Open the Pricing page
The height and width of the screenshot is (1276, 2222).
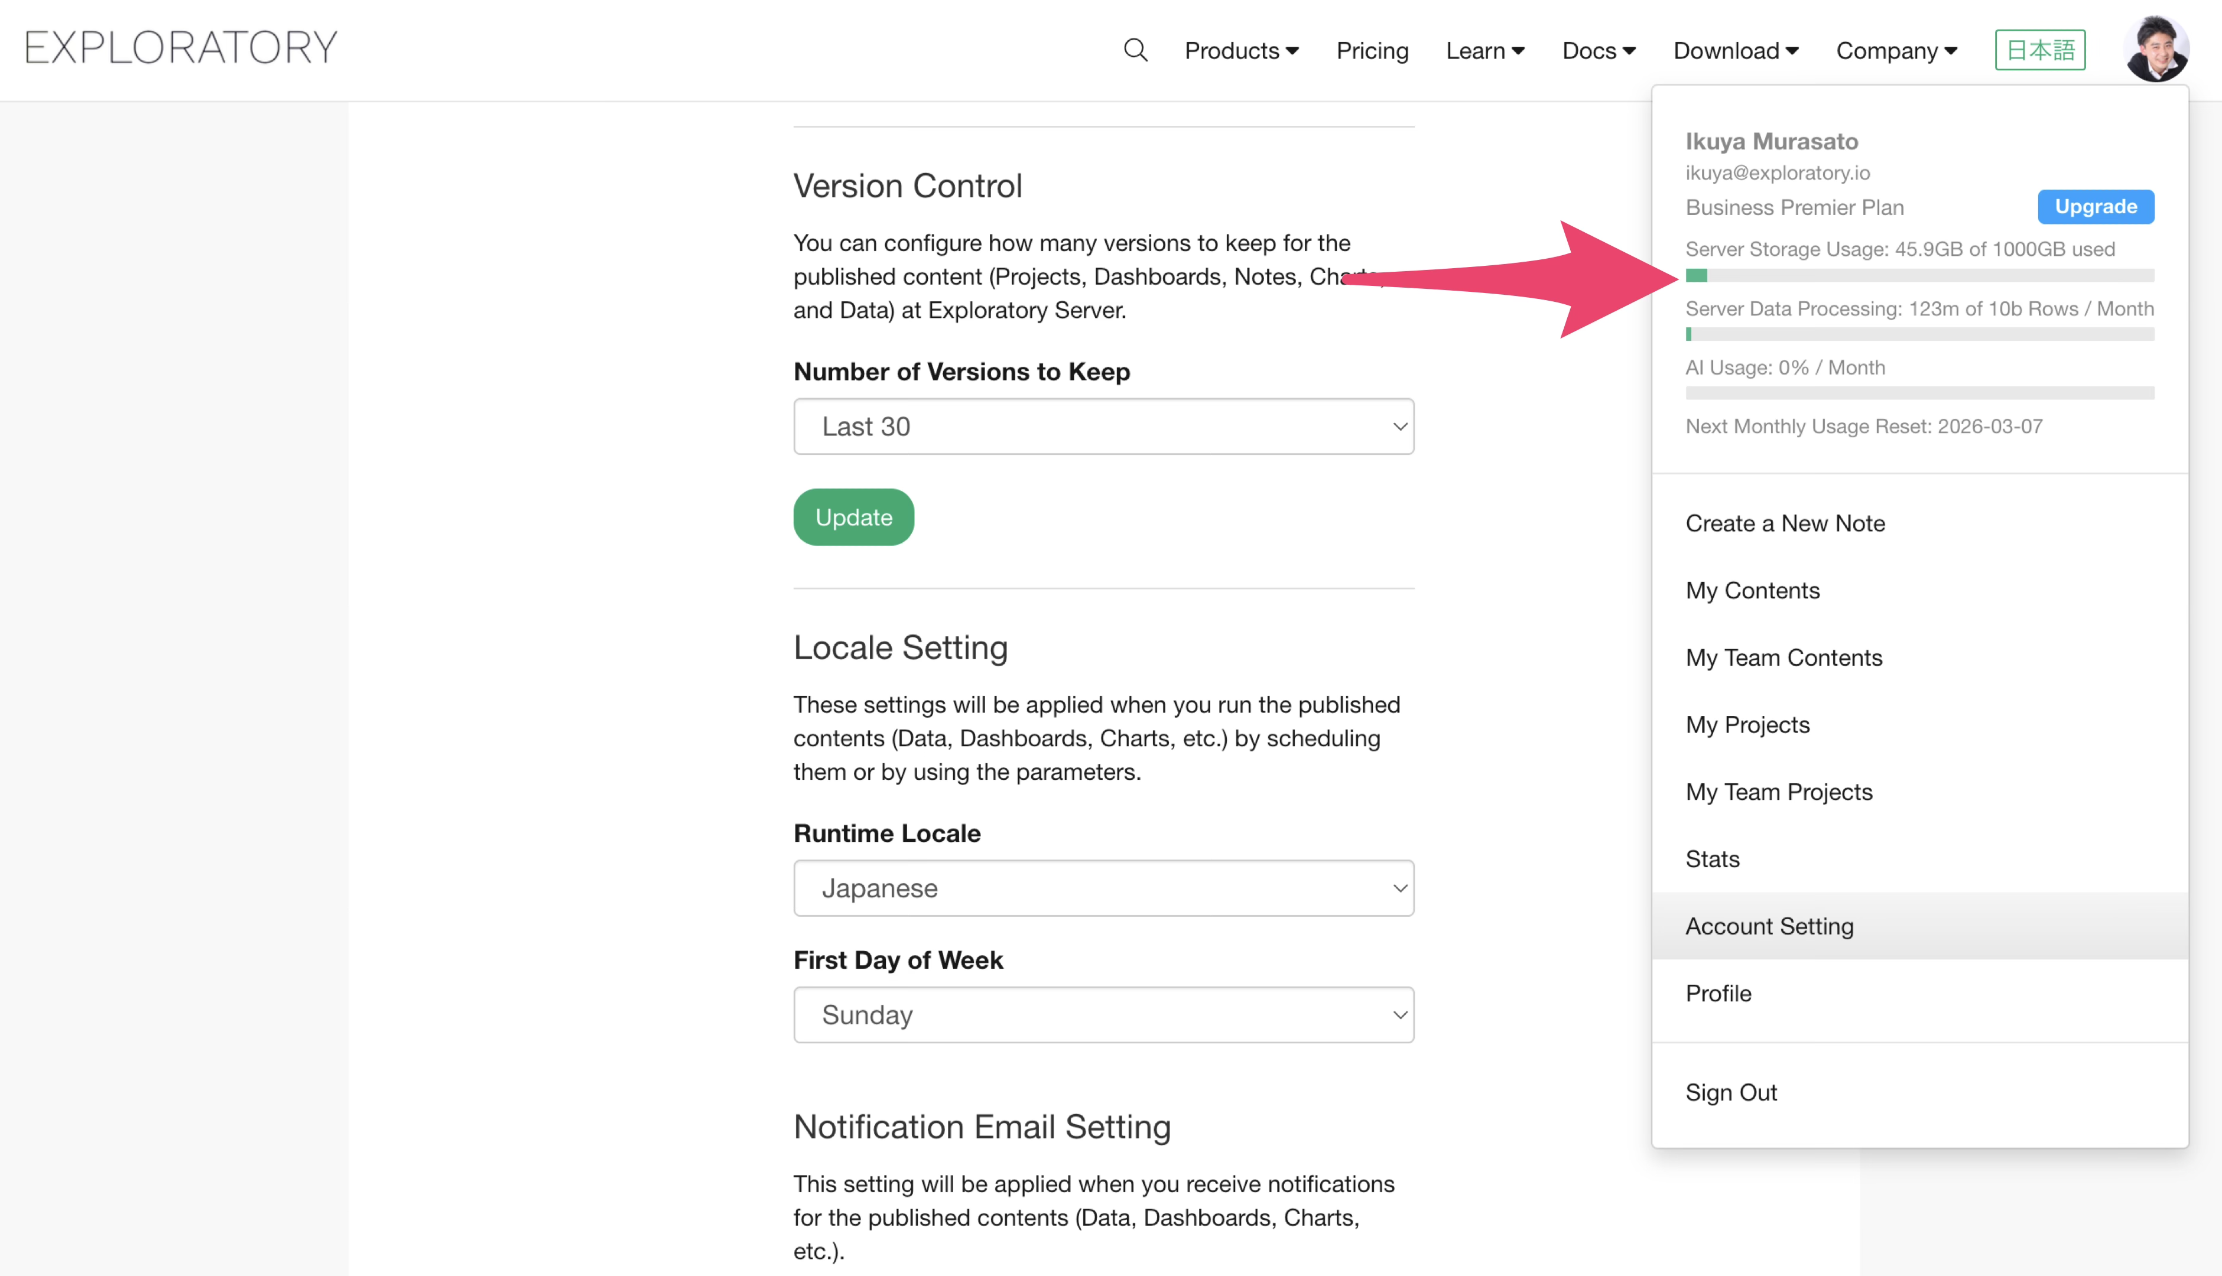(1372, 51)
